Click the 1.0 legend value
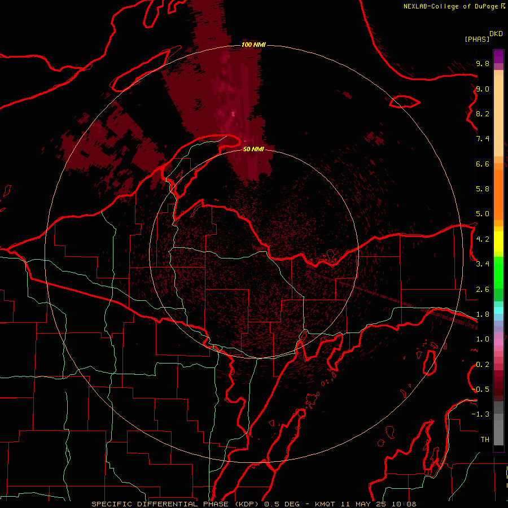The image size is (508, 508). pos(483,339)
